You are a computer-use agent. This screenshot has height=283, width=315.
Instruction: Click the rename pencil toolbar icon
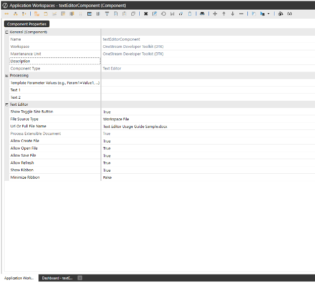[x=154, y=14]
